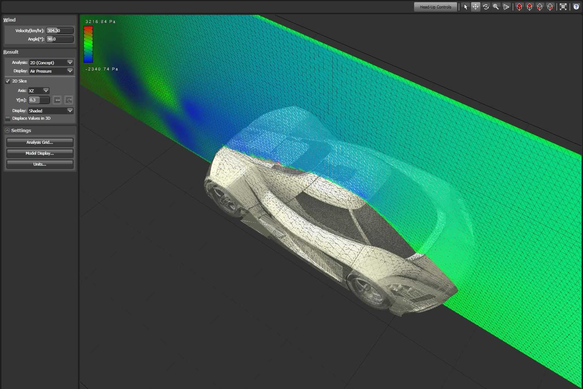Activate the orbit rotate tool

coord(486,7)
